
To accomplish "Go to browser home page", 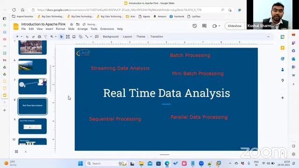I will point(22,10).
